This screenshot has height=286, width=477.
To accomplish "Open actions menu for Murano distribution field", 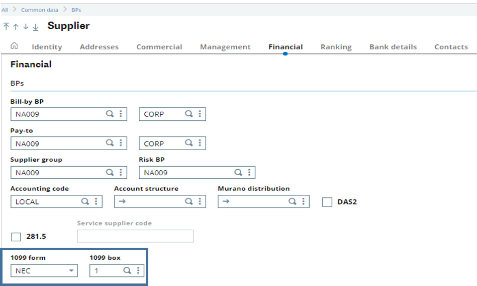I will (x=304, y=201).
